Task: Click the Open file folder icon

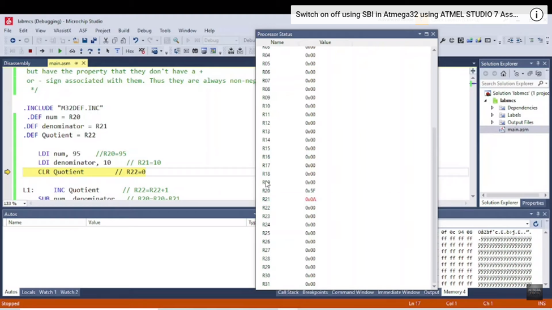Action: tap(76, 41)
